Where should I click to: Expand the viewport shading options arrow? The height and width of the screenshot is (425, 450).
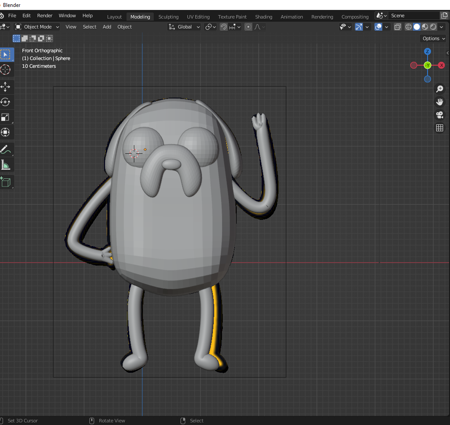[x=442, y=27]
